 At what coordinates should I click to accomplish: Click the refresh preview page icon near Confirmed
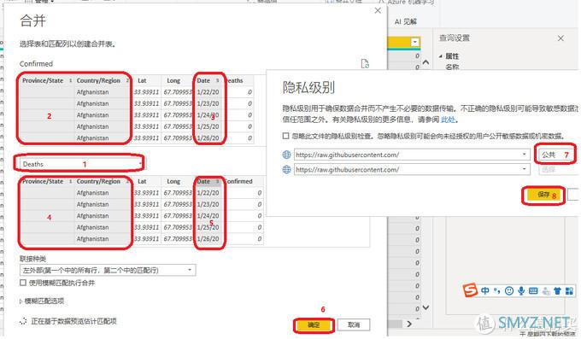pos(365,64)
